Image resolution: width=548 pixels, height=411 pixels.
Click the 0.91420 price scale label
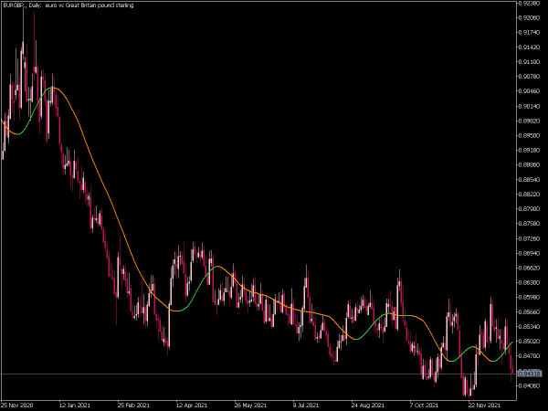530,47
